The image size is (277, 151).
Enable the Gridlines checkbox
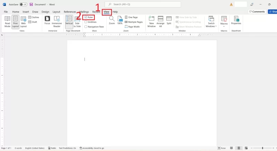[86, 22]
